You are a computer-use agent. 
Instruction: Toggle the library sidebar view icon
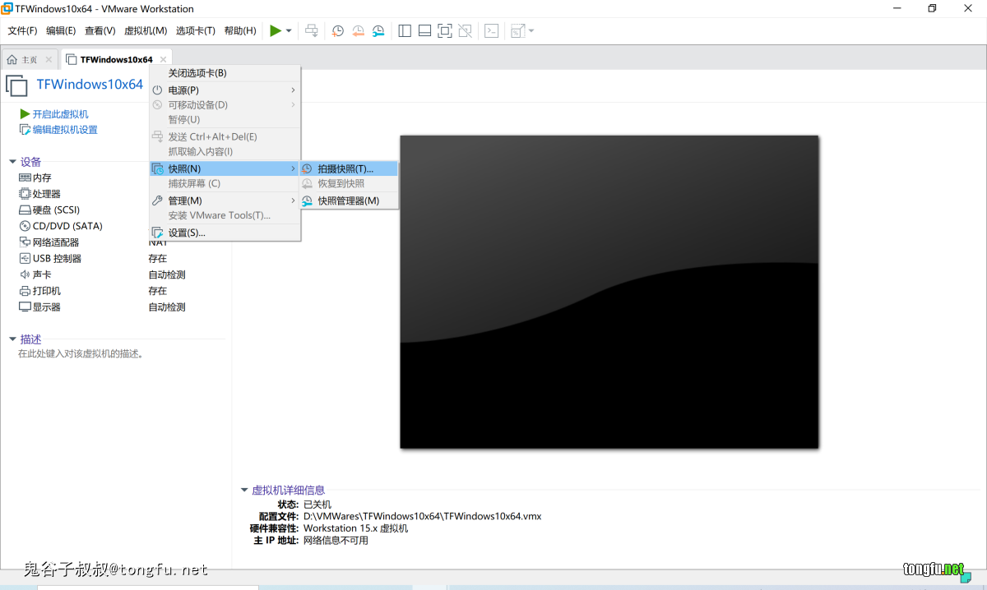pyautogui.click(x=405, y=31)
